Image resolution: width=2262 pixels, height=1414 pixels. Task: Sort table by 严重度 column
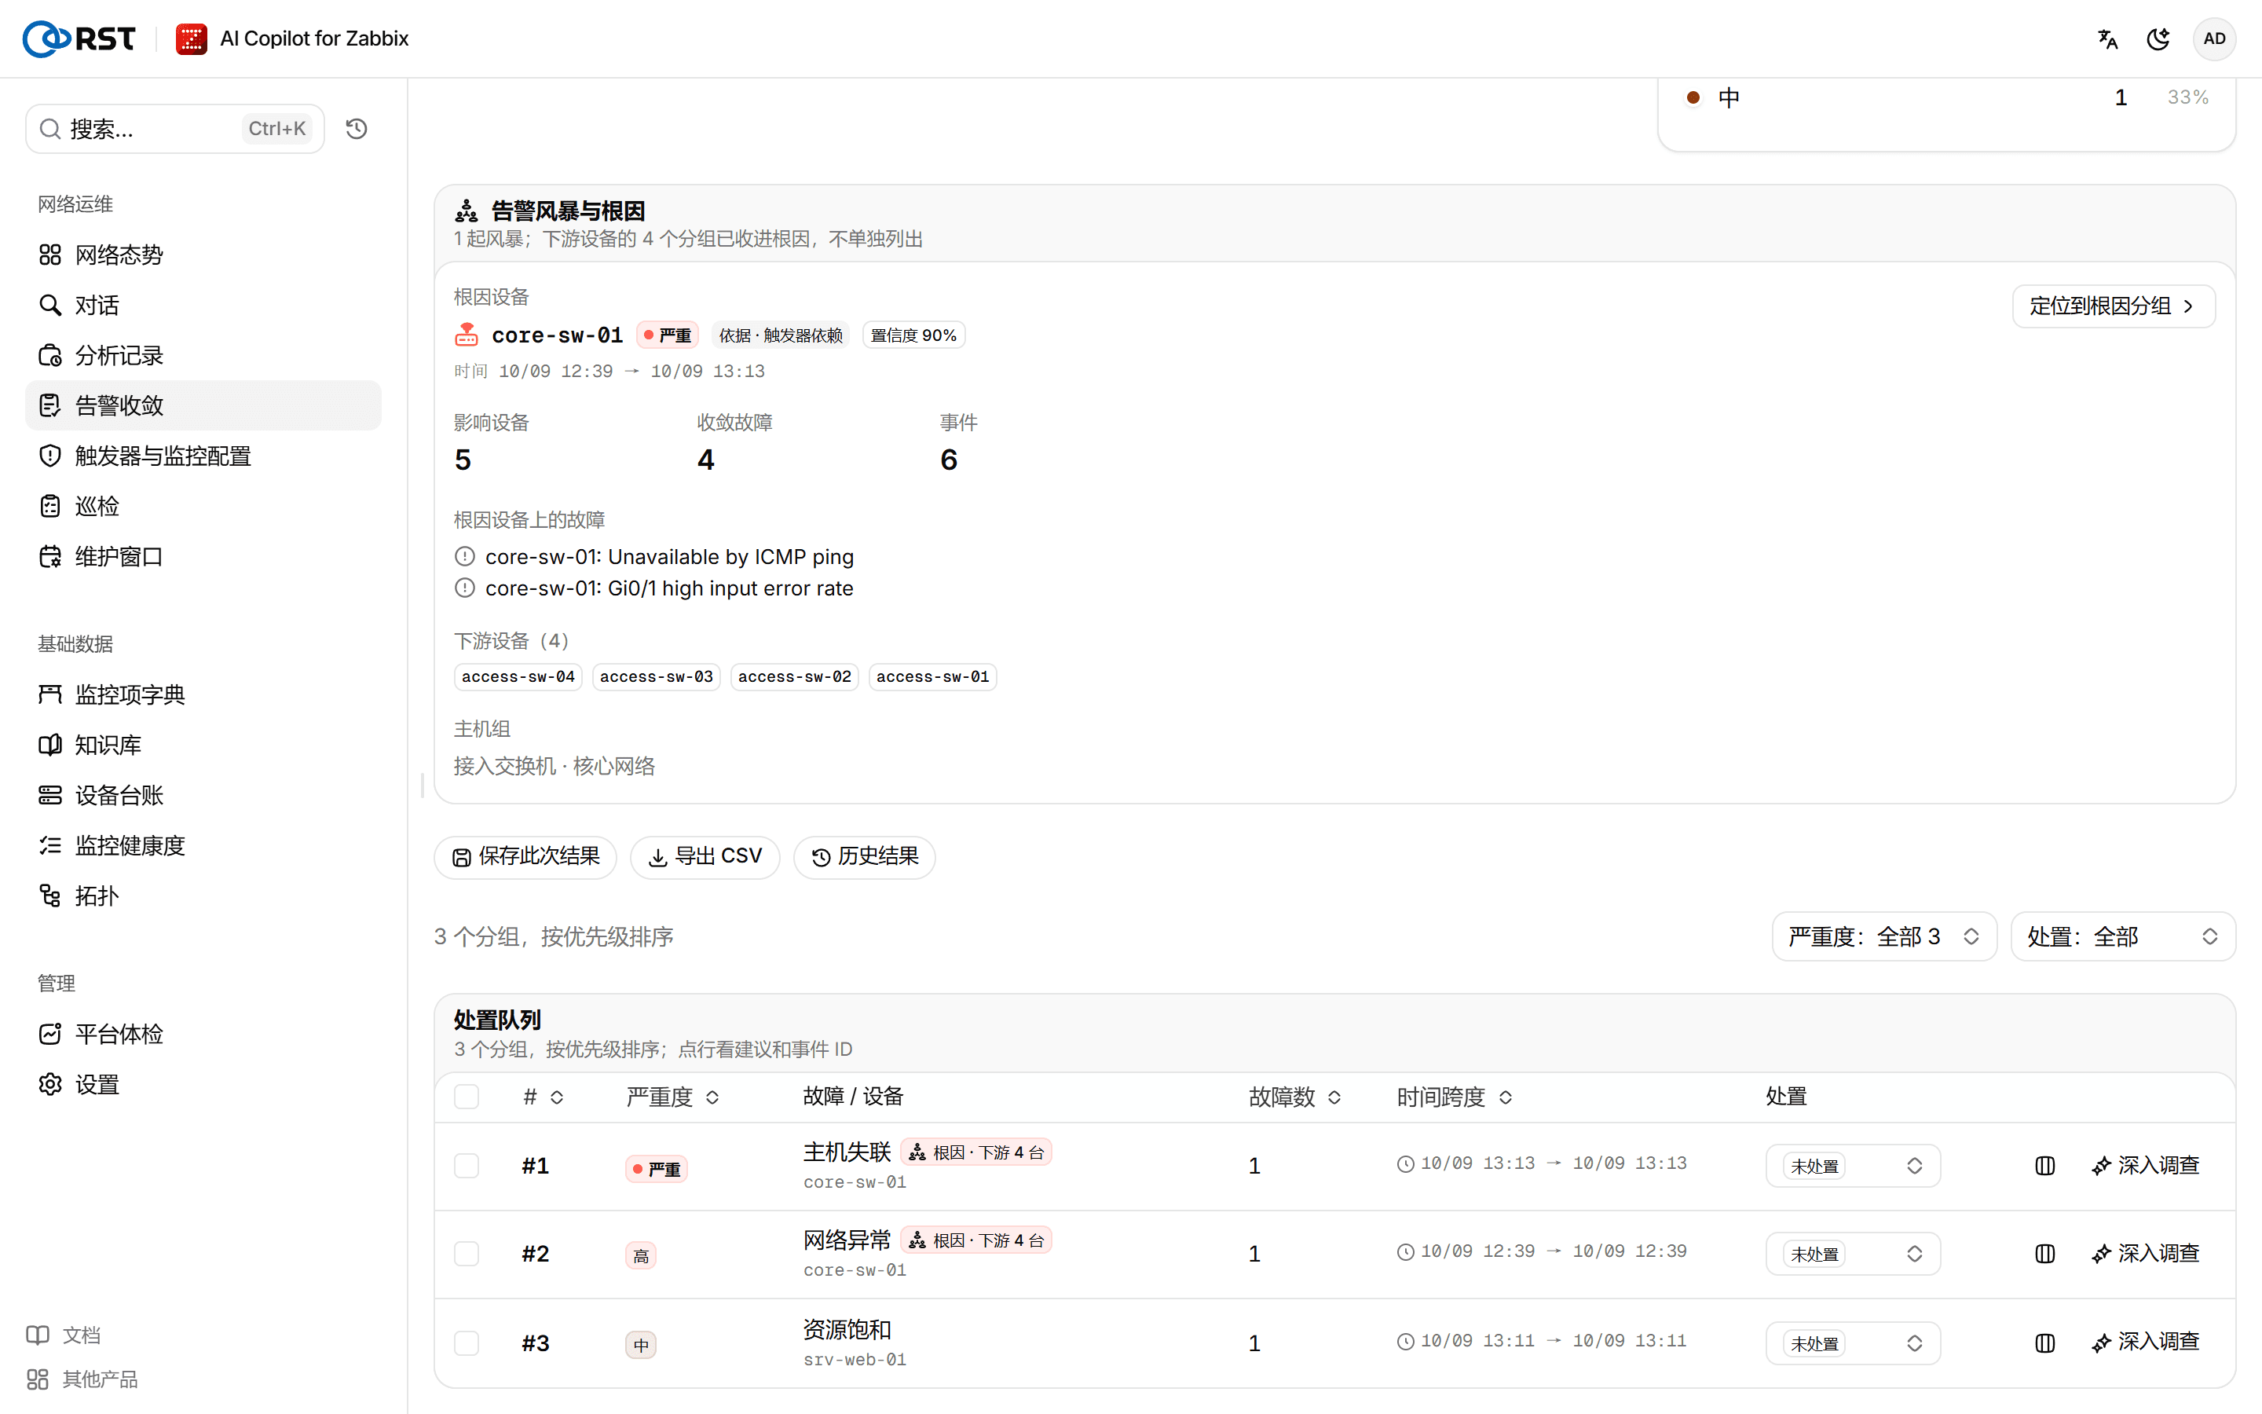coord(673,1096)
